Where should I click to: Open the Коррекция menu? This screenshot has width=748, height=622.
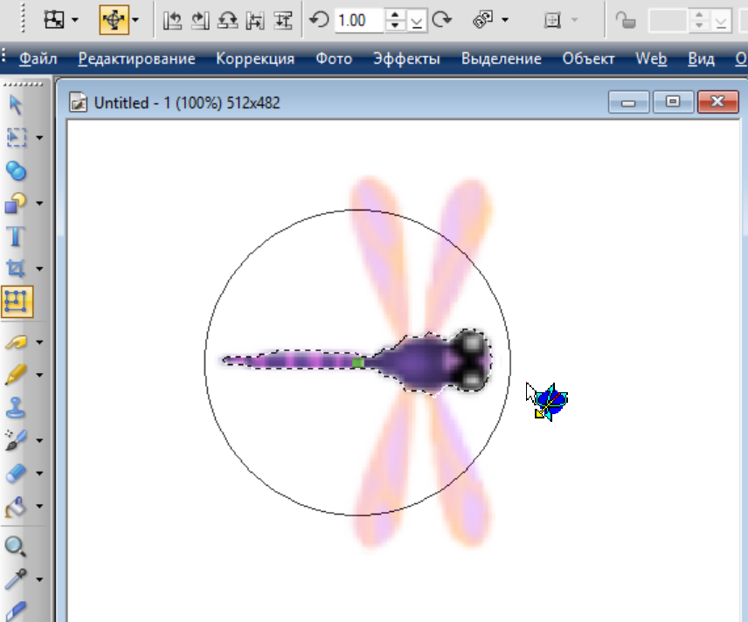[255, 59]
